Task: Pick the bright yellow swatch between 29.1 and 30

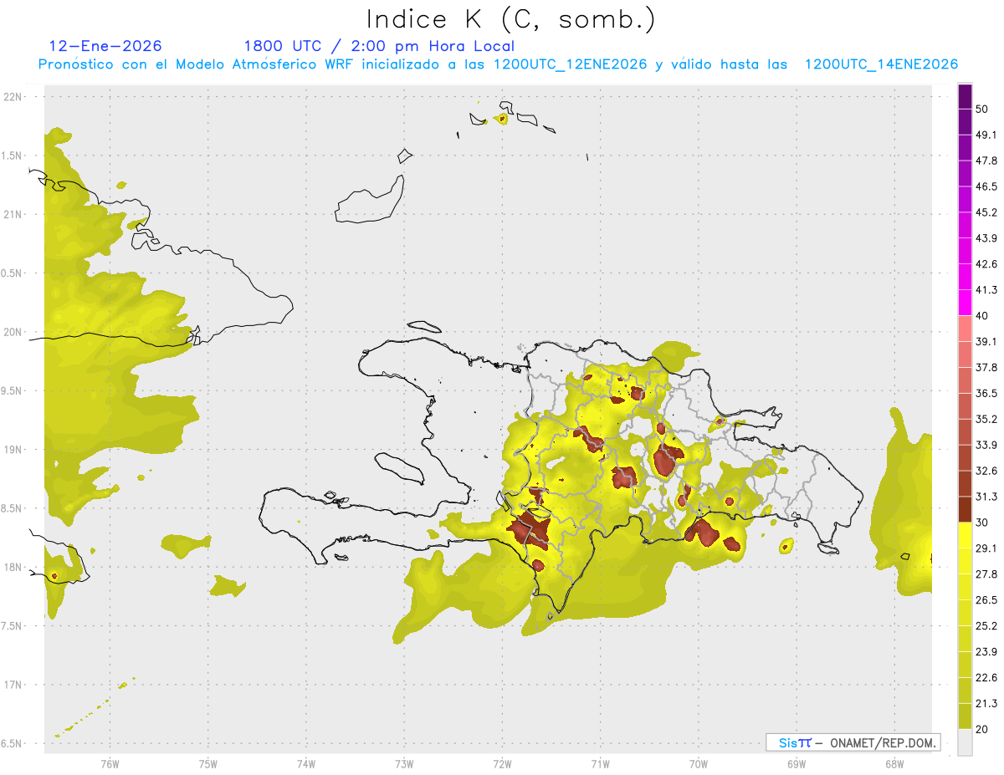Action: (965, 535)
